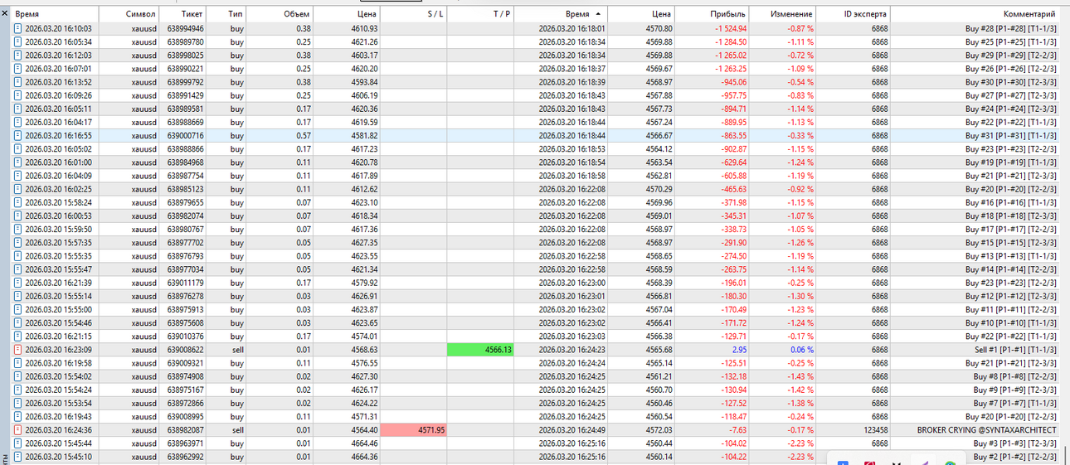The height and width of the screenshot is (465, 1070).
Task: Click close price 4566.67
Action: pyautogui.click(x=659, y=136)
